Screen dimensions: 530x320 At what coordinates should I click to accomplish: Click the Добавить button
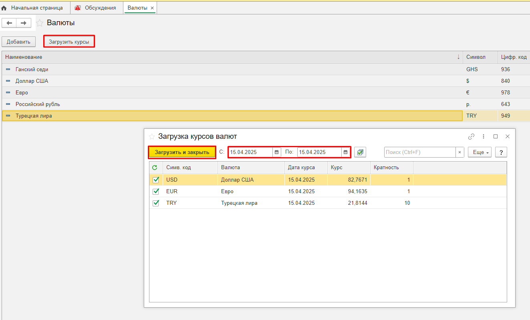[18, 42]
